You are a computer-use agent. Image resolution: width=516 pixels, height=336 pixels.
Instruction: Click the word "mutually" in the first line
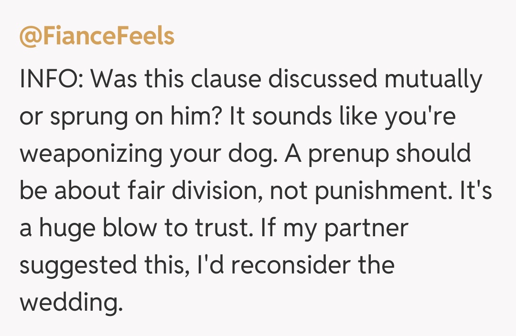point(434,79)
